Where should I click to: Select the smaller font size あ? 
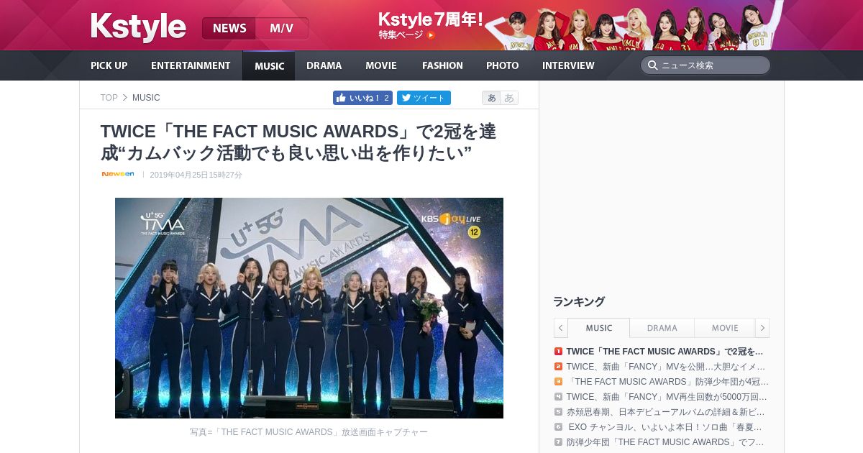(491, 98)
